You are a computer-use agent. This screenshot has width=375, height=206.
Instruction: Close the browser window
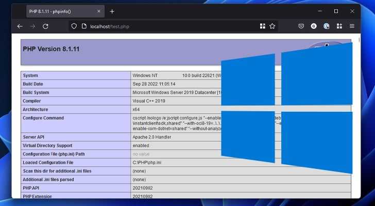click(x=352, y=11)
